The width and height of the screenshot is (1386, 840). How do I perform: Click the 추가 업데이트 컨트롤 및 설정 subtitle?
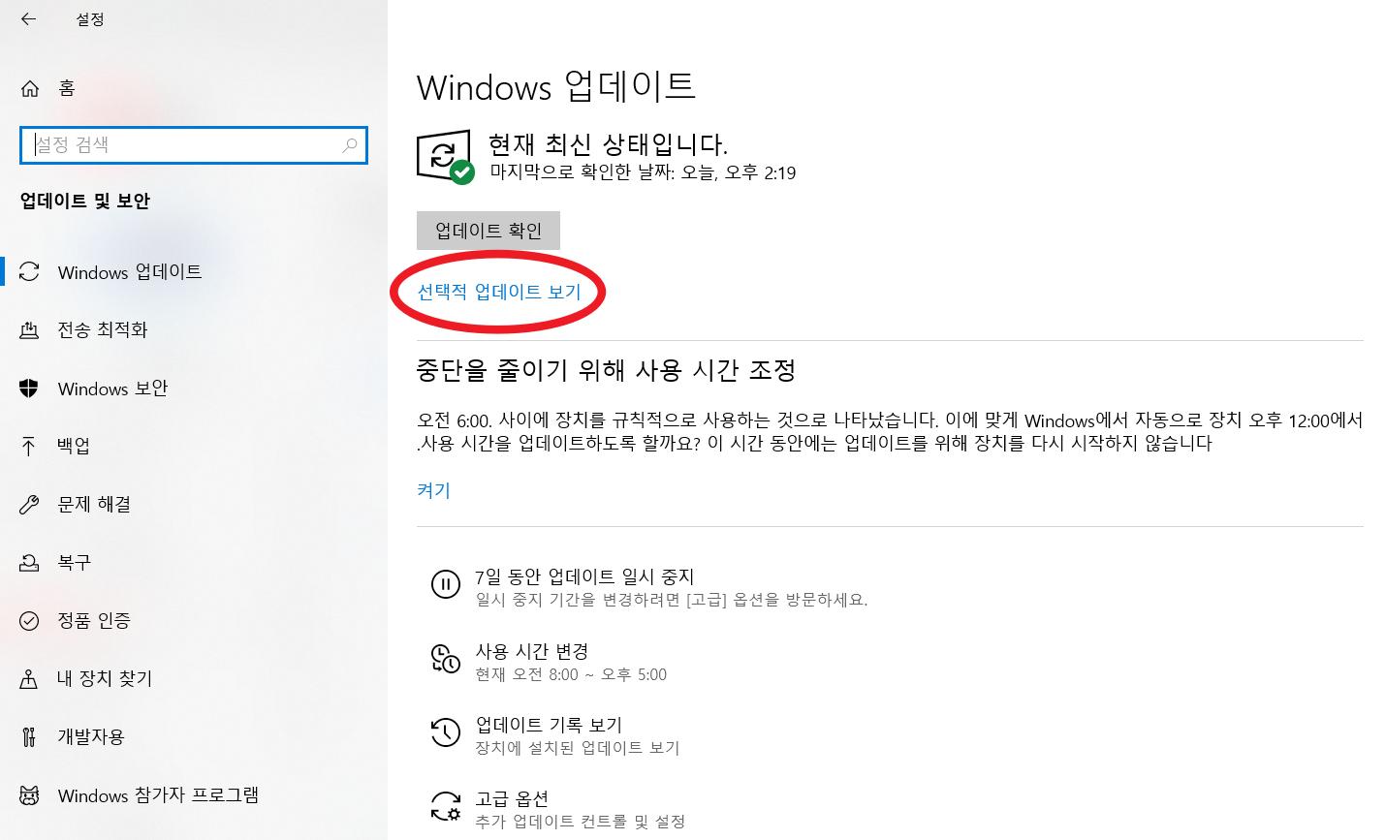coord(581,822)
